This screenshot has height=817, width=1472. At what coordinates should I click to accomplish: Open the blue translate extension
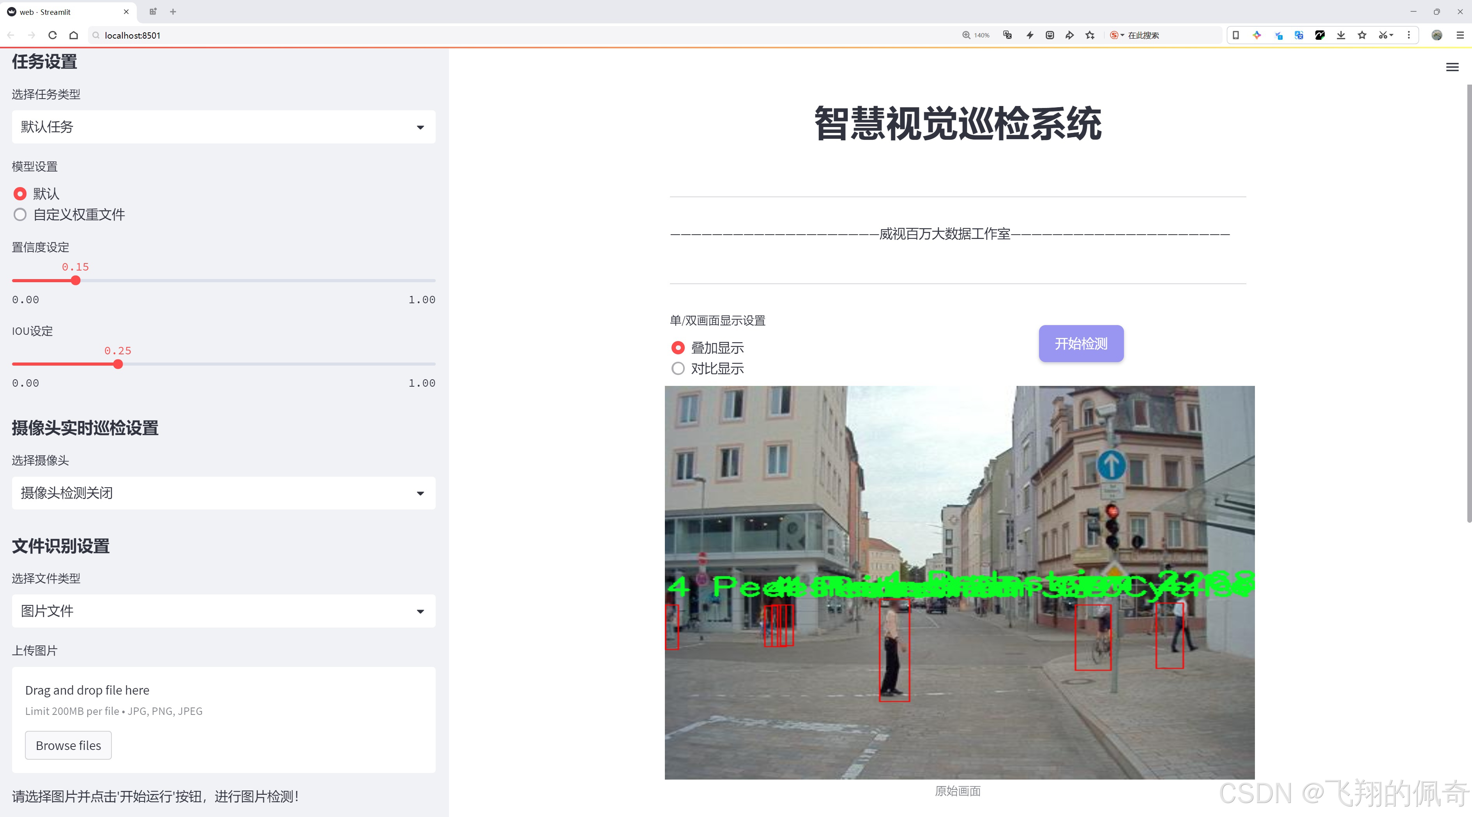pyautogui.click(x=1299, y=35)
